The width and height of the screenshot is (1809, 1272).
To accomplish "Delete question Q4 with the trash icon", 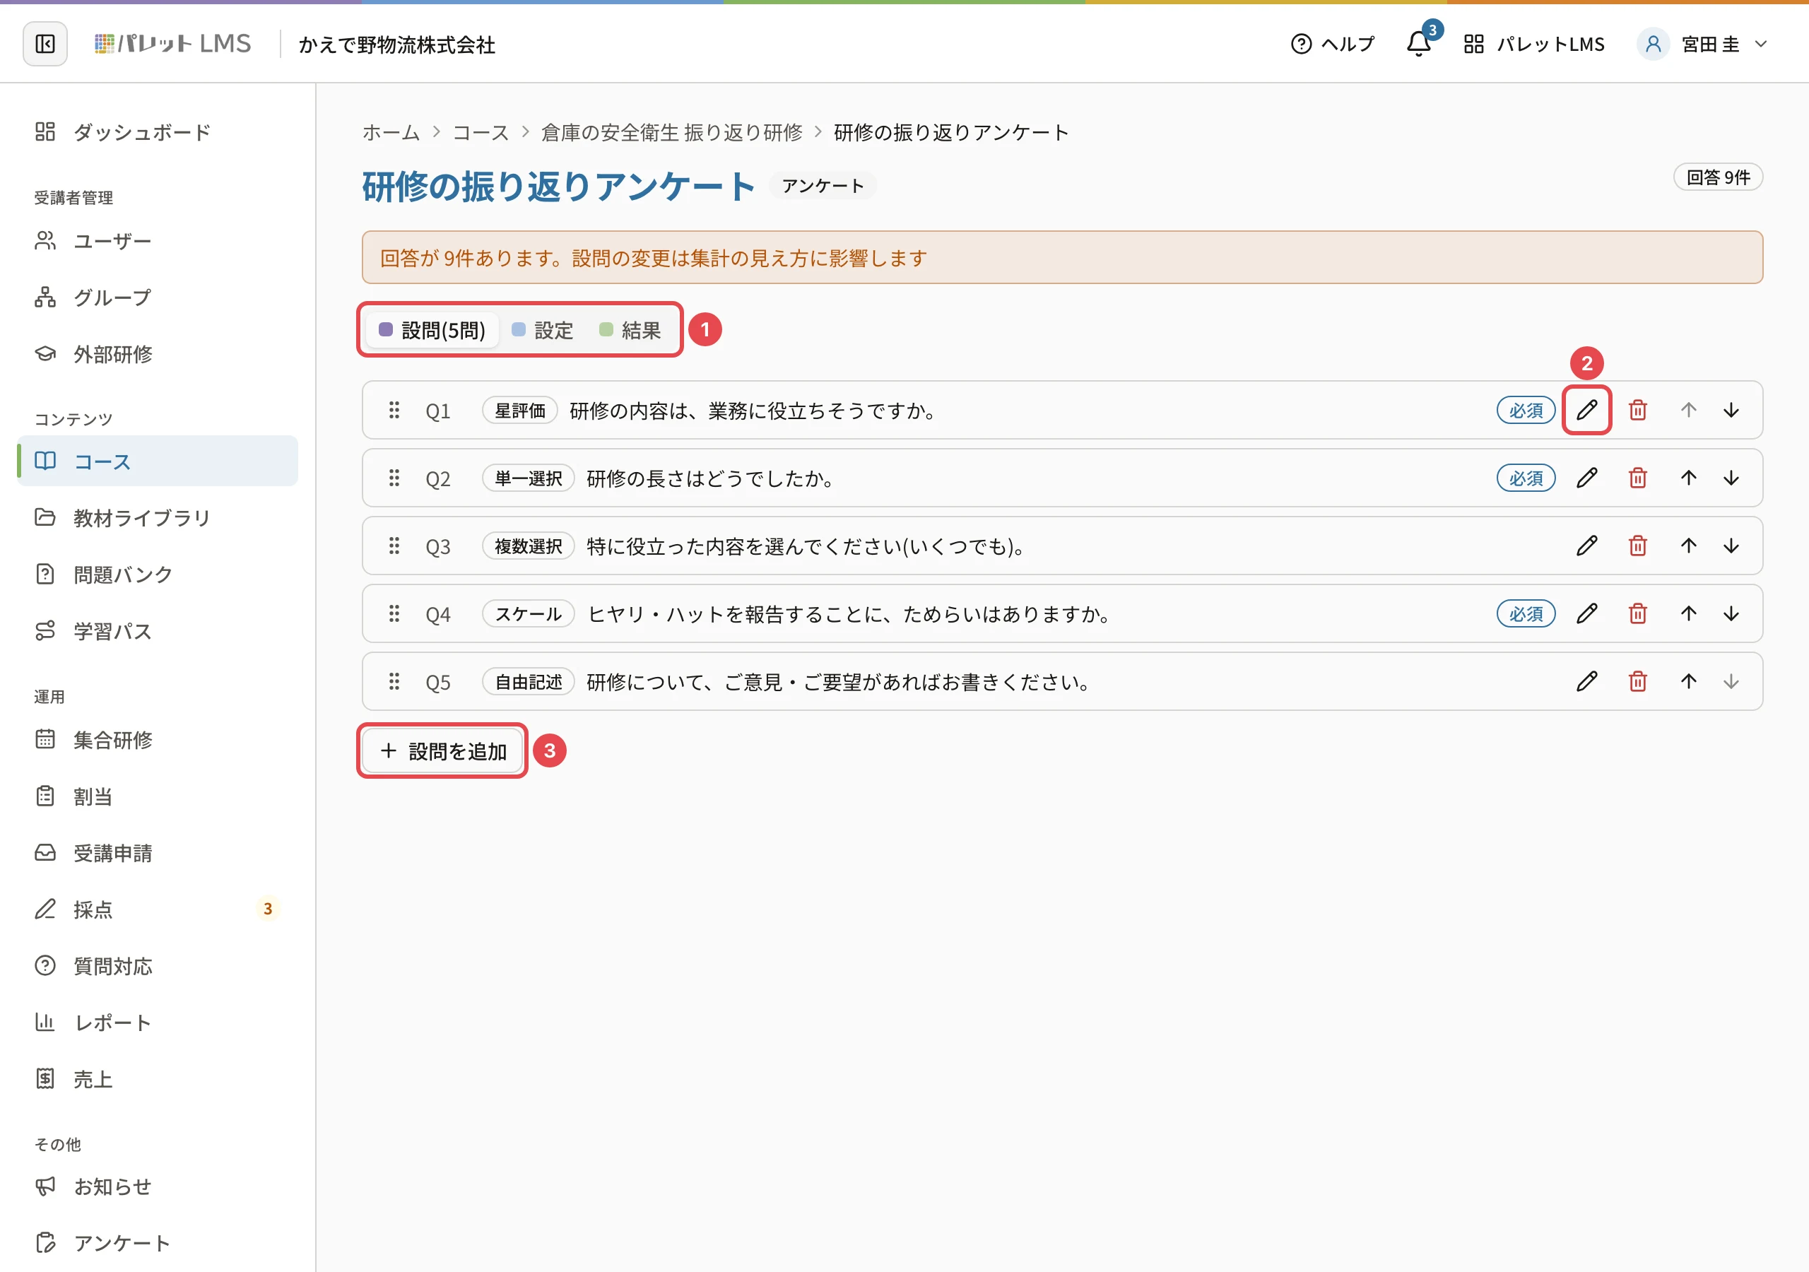I will pos(1638,613).
